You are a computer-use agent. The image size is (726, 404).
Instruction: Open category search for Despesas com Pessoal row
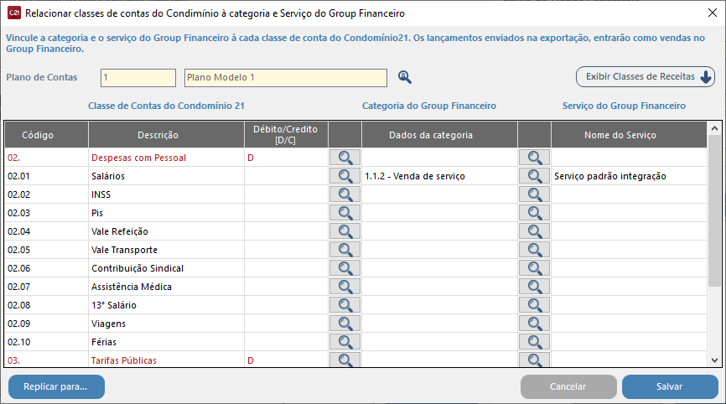(x=345, y=158)
